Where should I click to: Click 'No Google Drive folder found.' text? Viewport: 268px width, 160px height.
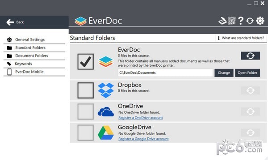point(142,133)
